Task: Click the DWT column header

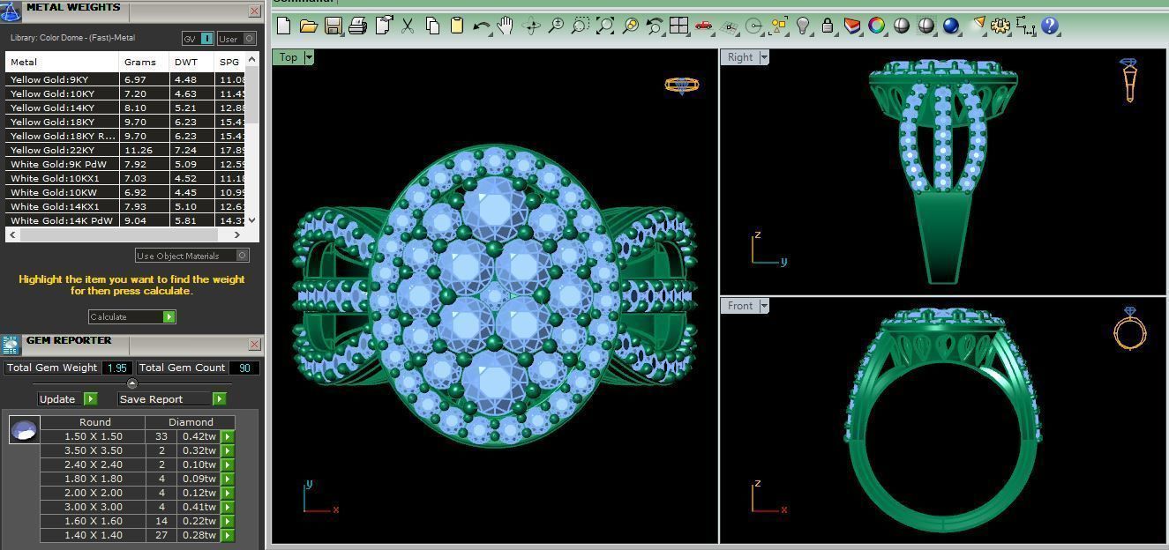Action: click(192, 62)
